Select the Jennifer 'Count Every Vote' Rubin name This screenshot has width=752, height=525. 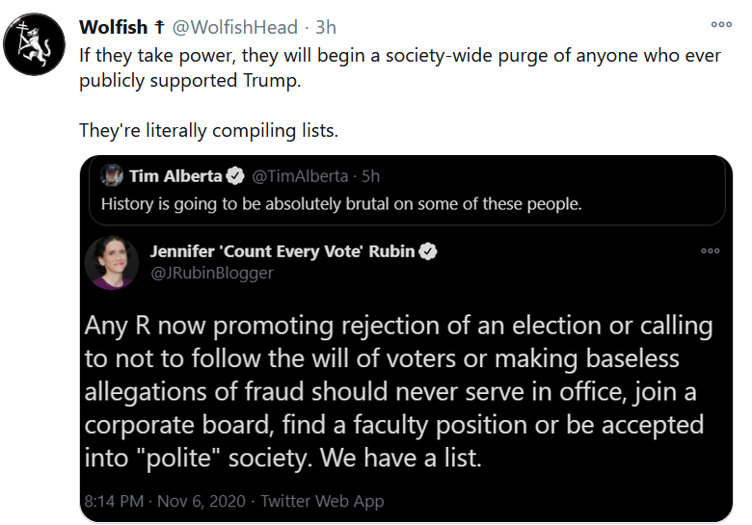click(282, 251)
